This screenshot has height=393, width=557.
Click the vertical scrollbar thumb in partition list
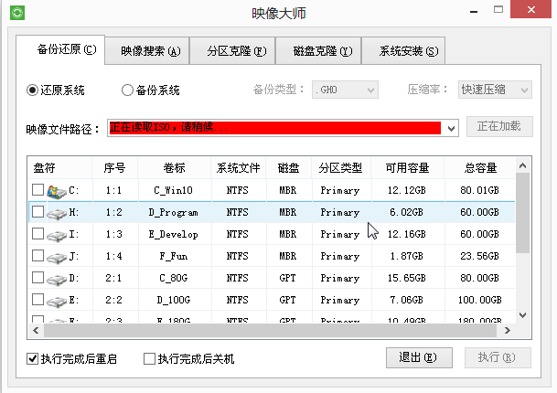click(x=522, y=213)
